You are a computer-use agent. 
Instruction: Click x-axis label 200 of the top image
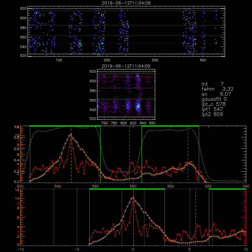(x=107, y=60)
